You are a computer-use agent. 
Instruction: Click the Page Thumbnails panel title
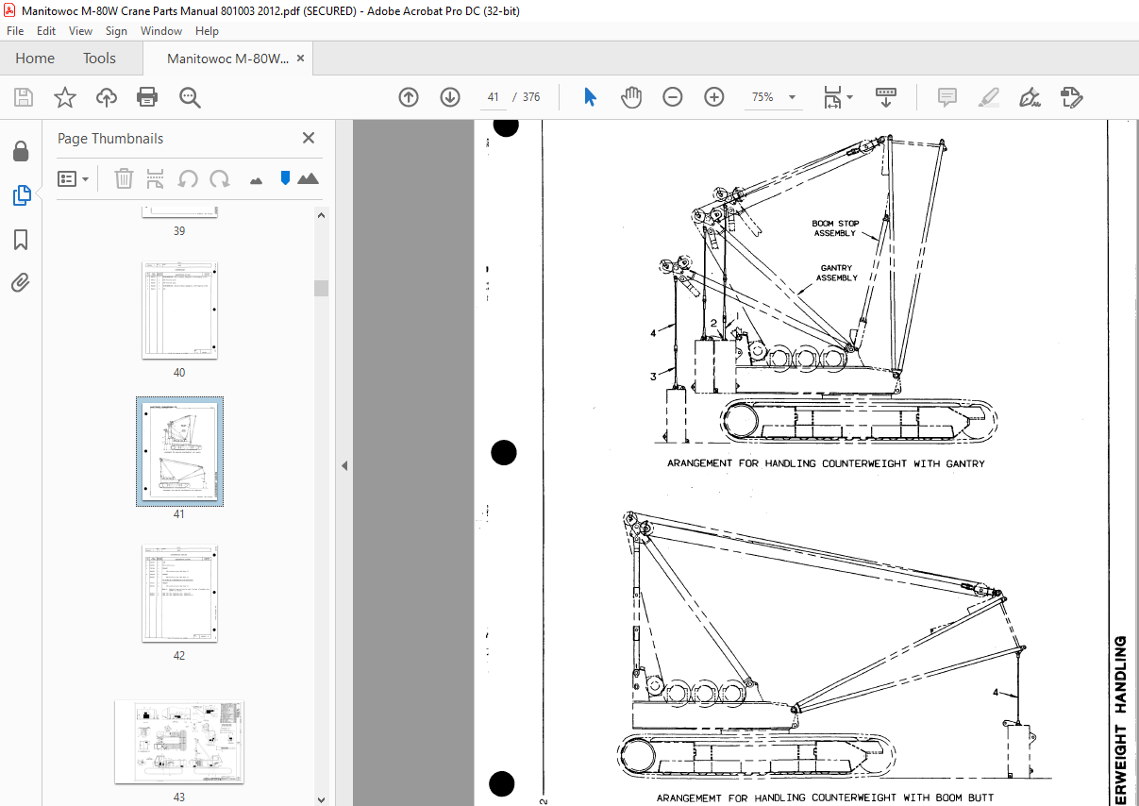click(x=110, y=139)
